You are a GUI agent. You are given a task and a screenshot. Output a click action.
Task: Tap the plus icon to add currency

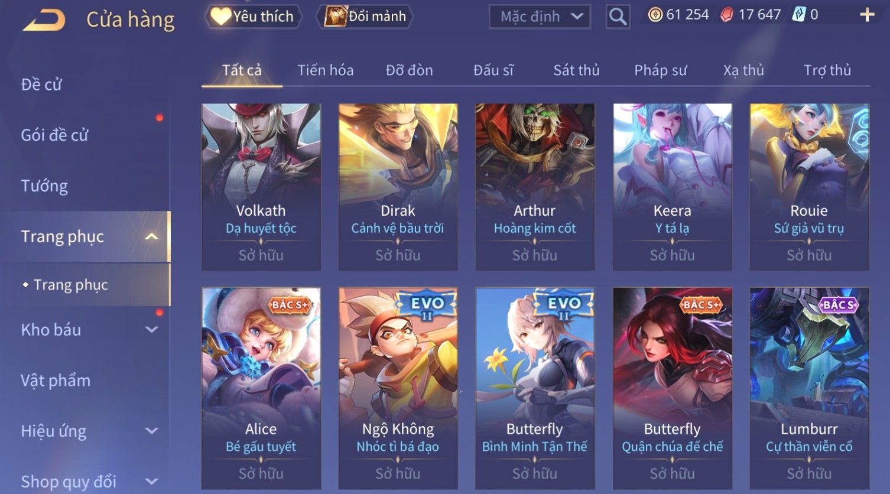(867, 15)
